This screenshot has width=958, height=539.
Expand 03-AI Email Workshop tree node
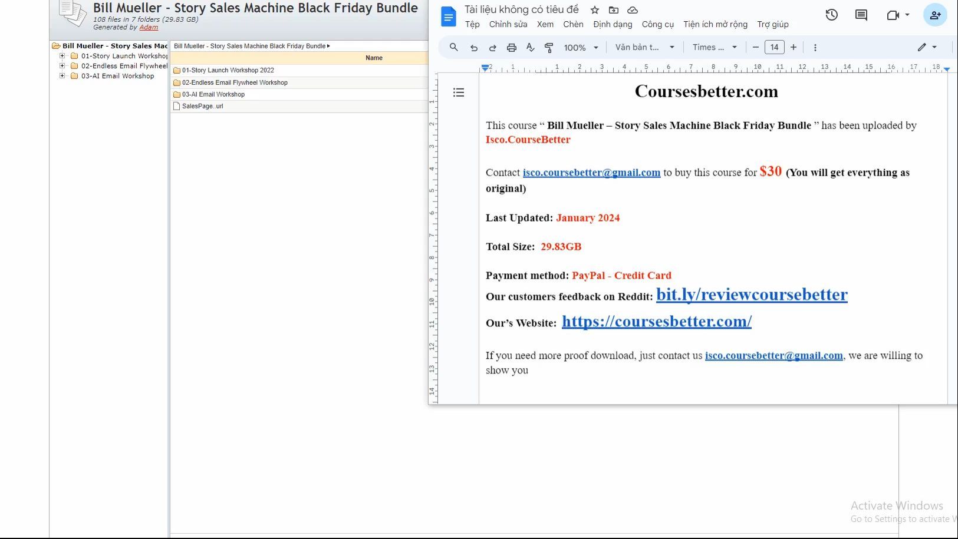pyautogui.click(x=62, y=75)
